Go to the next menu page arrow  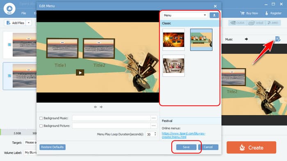coord(101,107)
